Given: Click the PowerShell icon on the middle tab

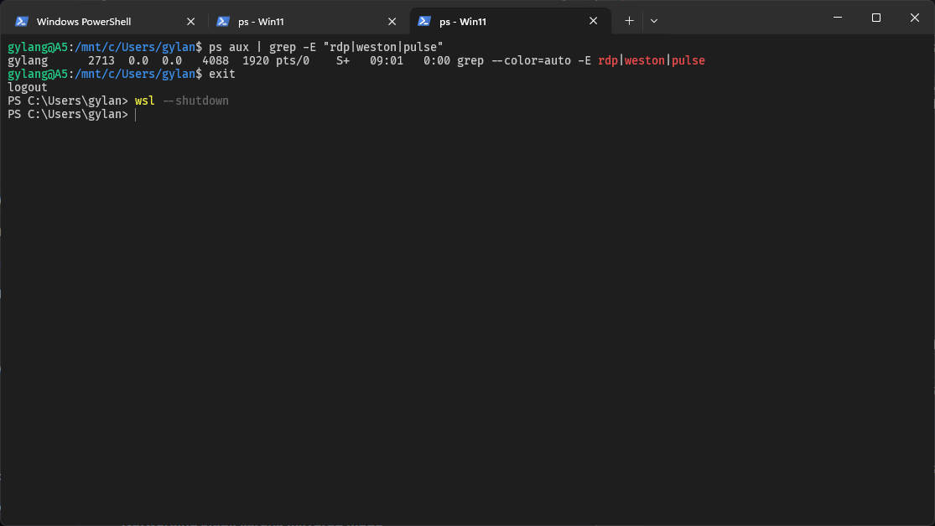Looking at the screenshot, I should coord(223,21).
